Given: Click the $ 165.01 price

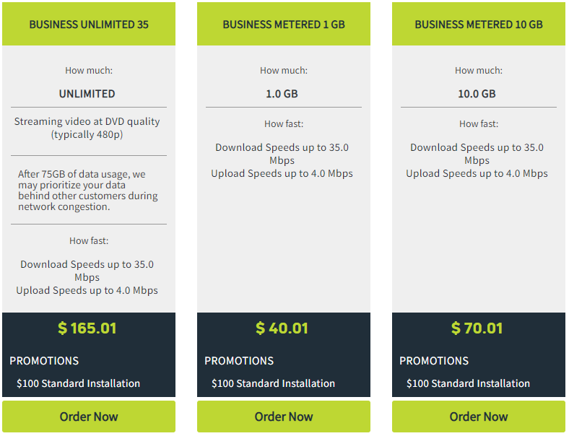Looking at the screenshot, I should tap(87, 328).
